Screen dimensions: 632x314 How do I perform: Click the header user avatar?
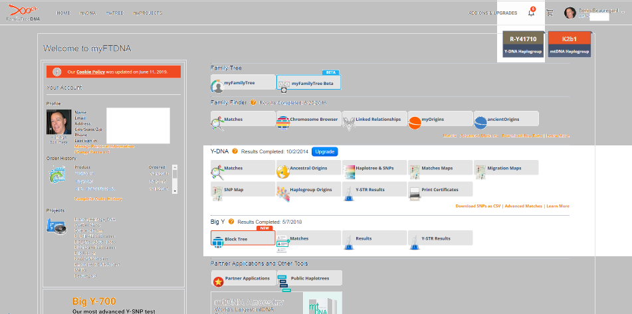(570, 13)
